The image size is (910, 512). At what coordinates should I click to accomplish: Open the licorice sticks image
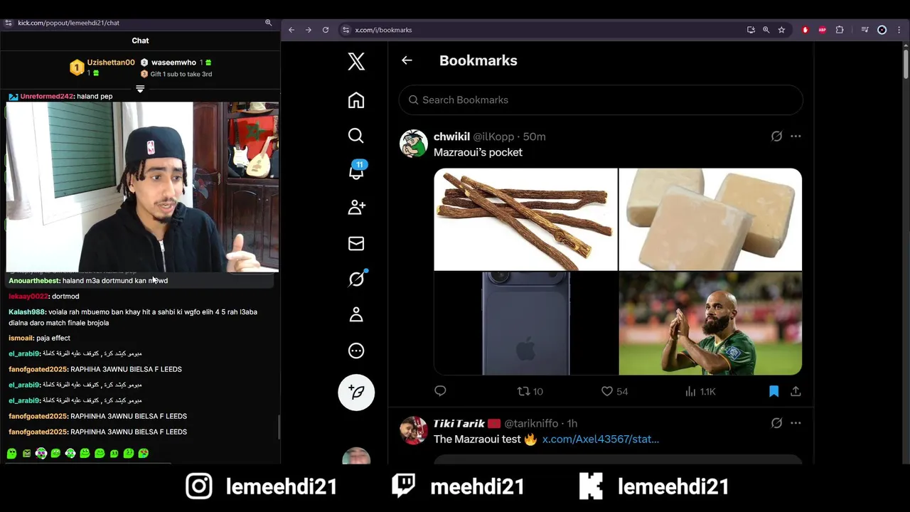point(525,219)
